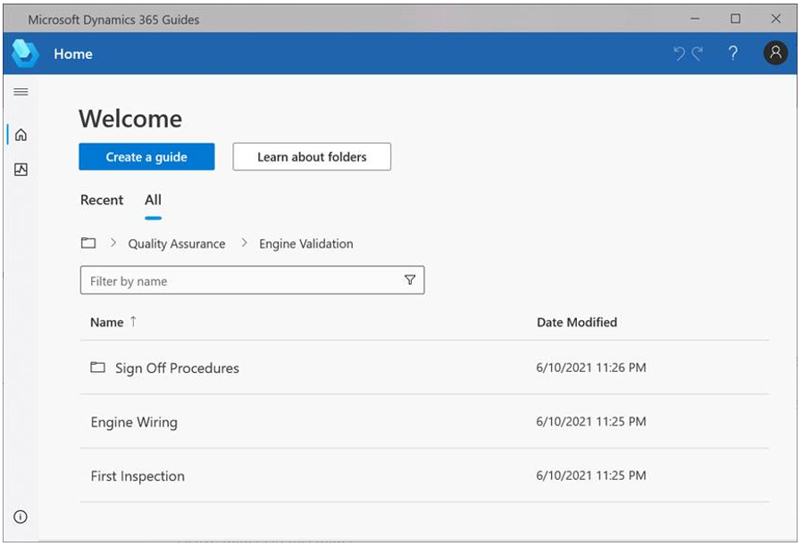
Task: Open the account profile avatar
Action: tap(773, 54)
